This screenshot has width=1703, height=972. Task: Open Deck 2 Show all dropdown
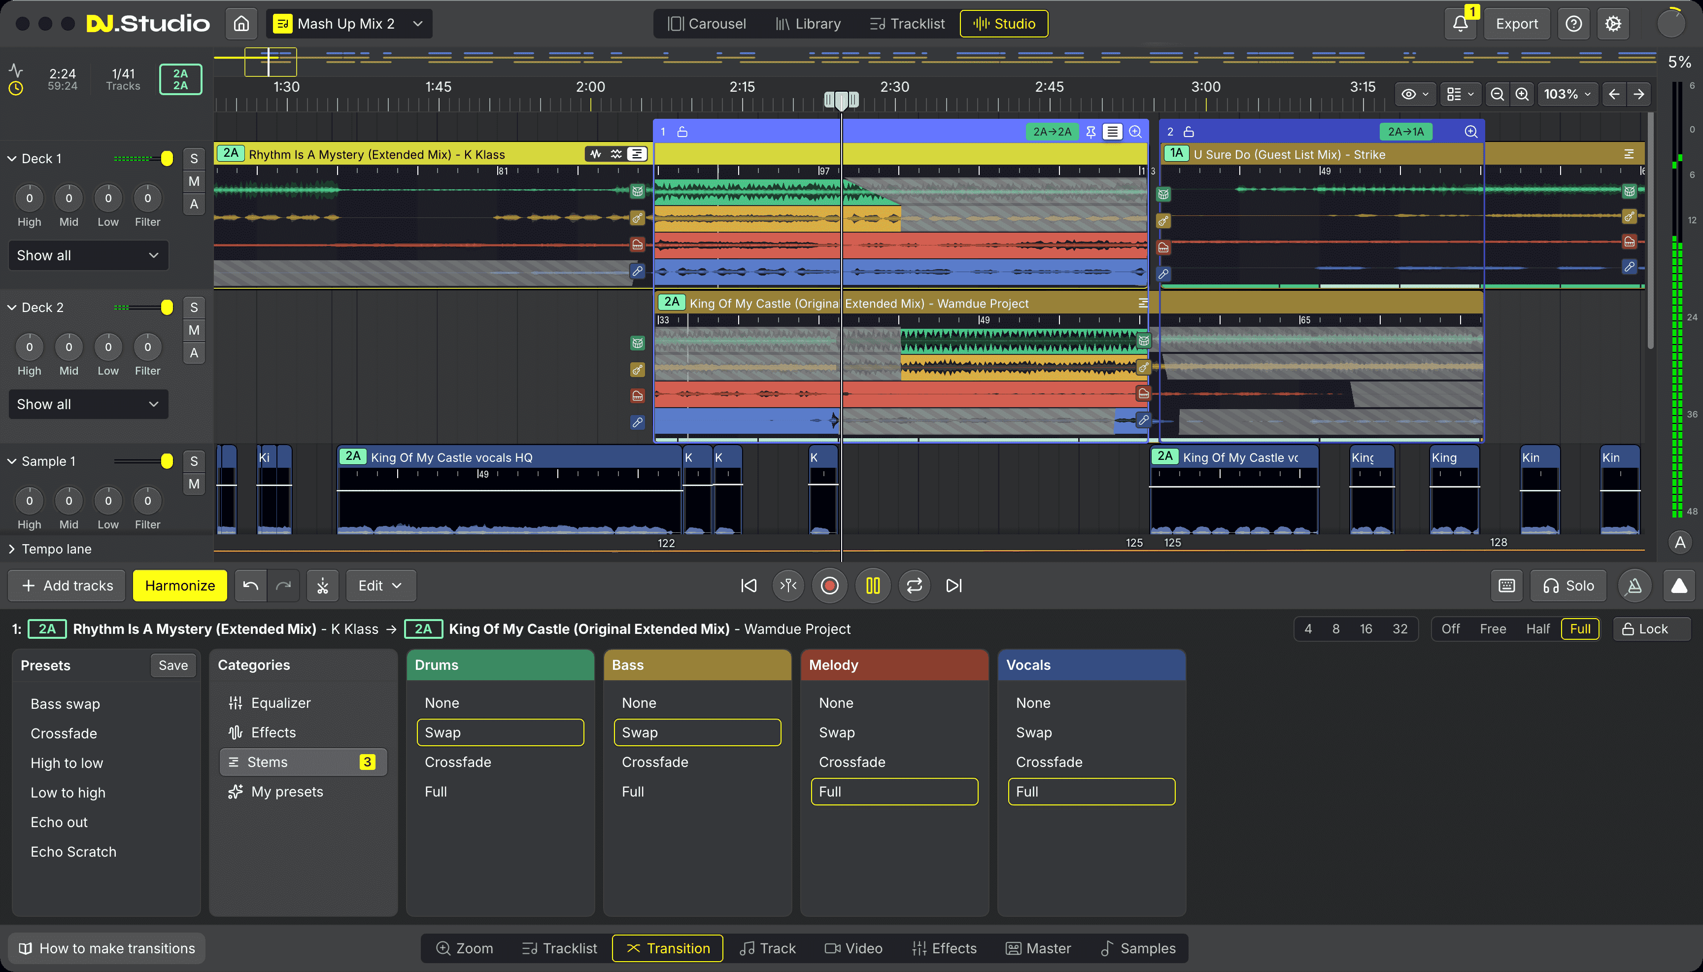(88, 404)
